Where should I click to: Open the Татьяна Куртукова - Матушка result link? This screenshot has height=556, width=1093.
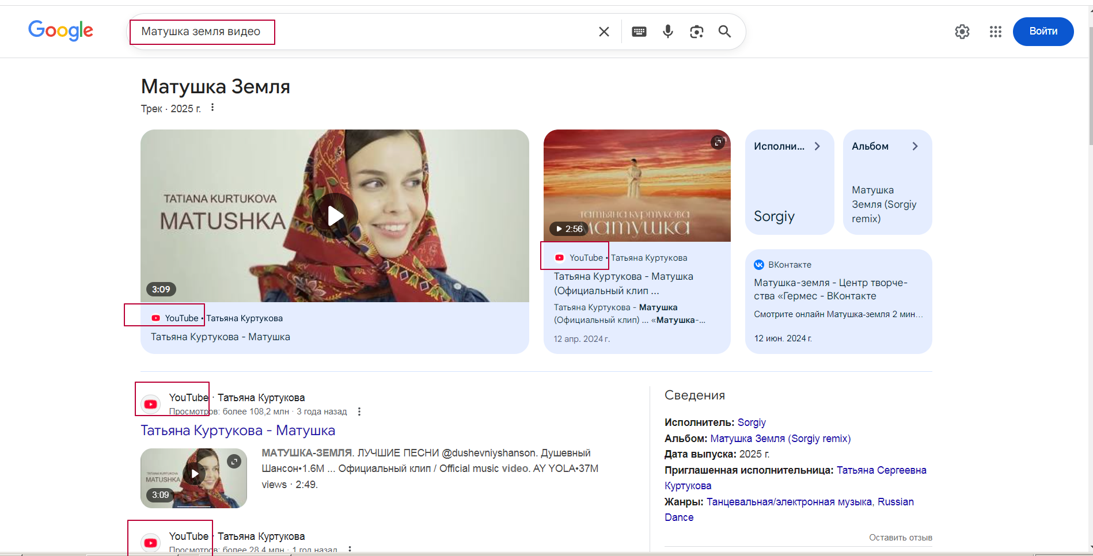click(238, 431)
